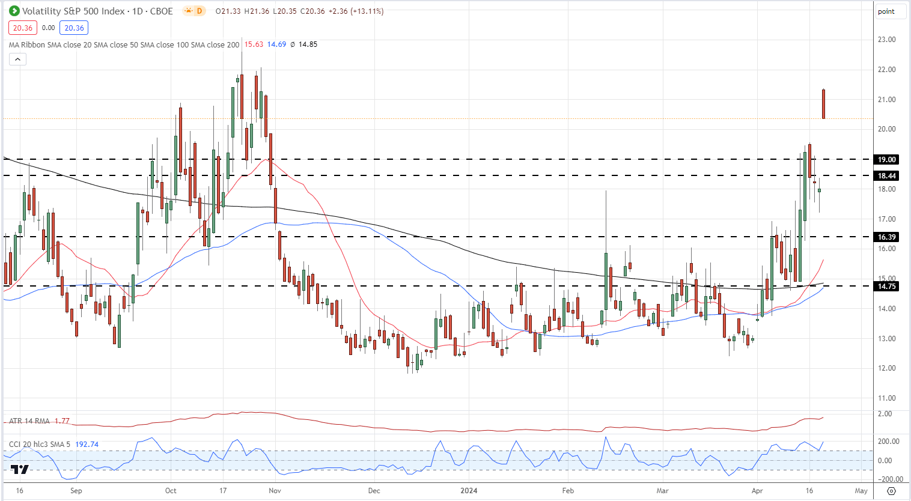Viewport: 911px width, 501px height.
Task: Collapse the indicator legend with the chevron button
Action: 17,59
